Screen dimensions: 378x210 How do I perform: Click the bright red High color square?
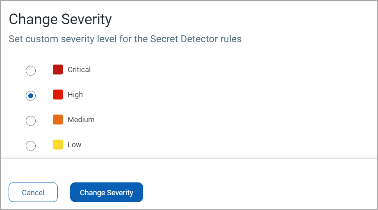pyautogui.click(x=58, y=95)
